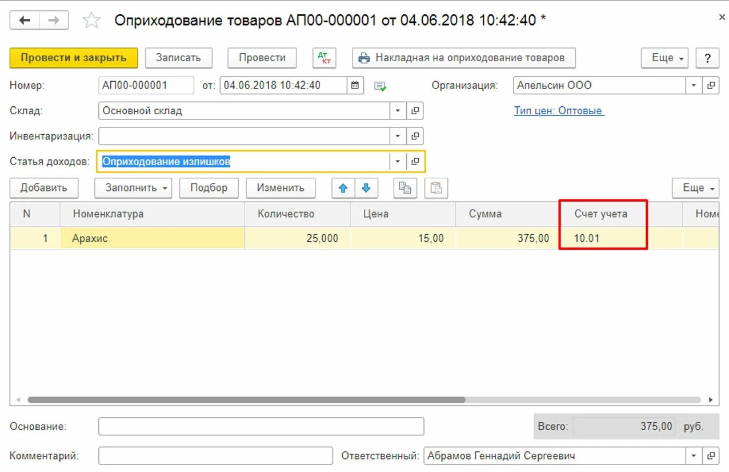Move the table row up with blue arrow
This screenshot has height=472, width=729.
343,188
